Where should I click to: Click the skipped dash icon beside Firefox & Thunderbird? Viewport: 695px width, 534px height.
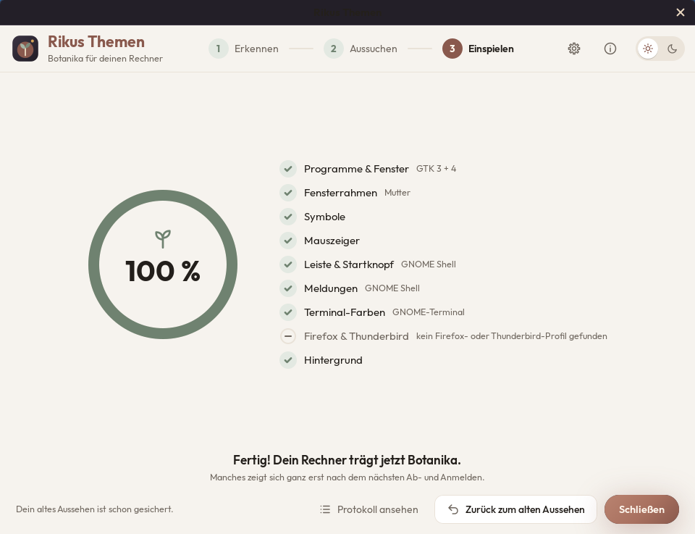point(288,337)
